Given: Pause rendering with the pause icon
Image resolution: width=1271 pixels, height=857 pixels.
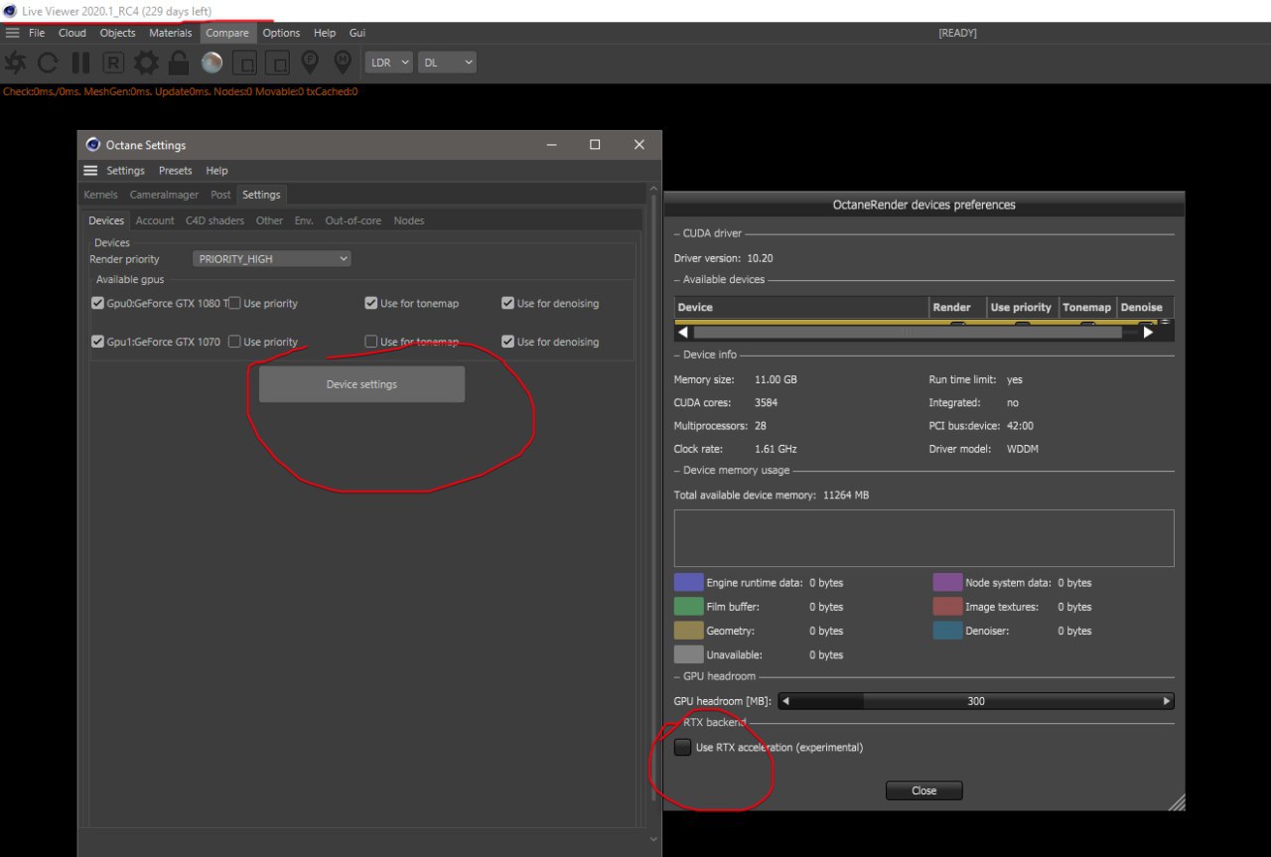Looking at the screenshot, I should click(81, 63).
